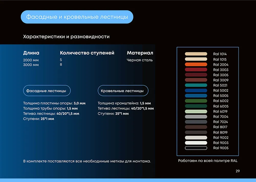This screenshot has width=256, height=182.
Task: Click the Длина column heading
Action: click(x=31, y=53)
